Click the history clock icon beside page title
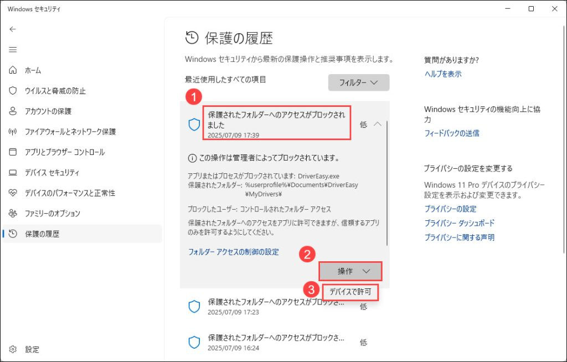567x362 pixels. coord(192,38)
